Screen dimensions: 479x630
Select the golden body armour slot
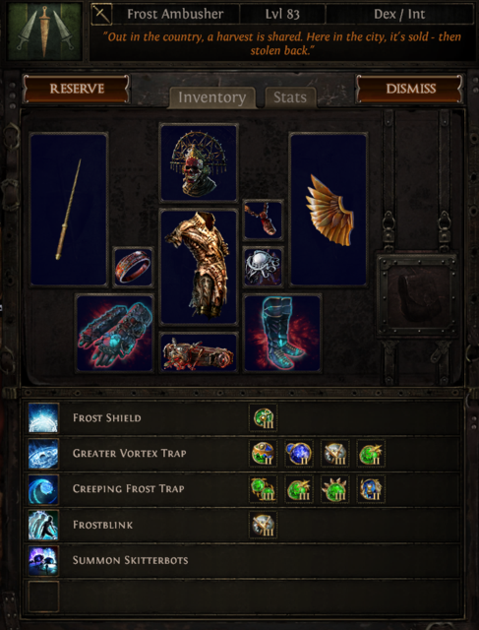click(x=199, y=267)
